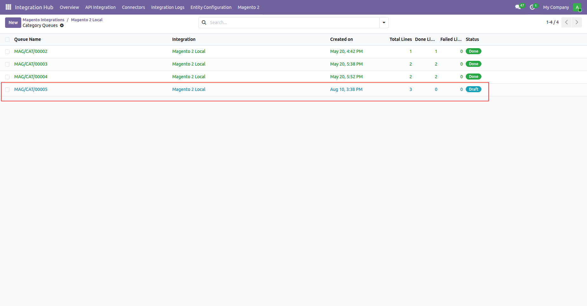Click the user avatar icon
Image resolution: width=587 pixels, height=306 pixels.
coord(577,7)
